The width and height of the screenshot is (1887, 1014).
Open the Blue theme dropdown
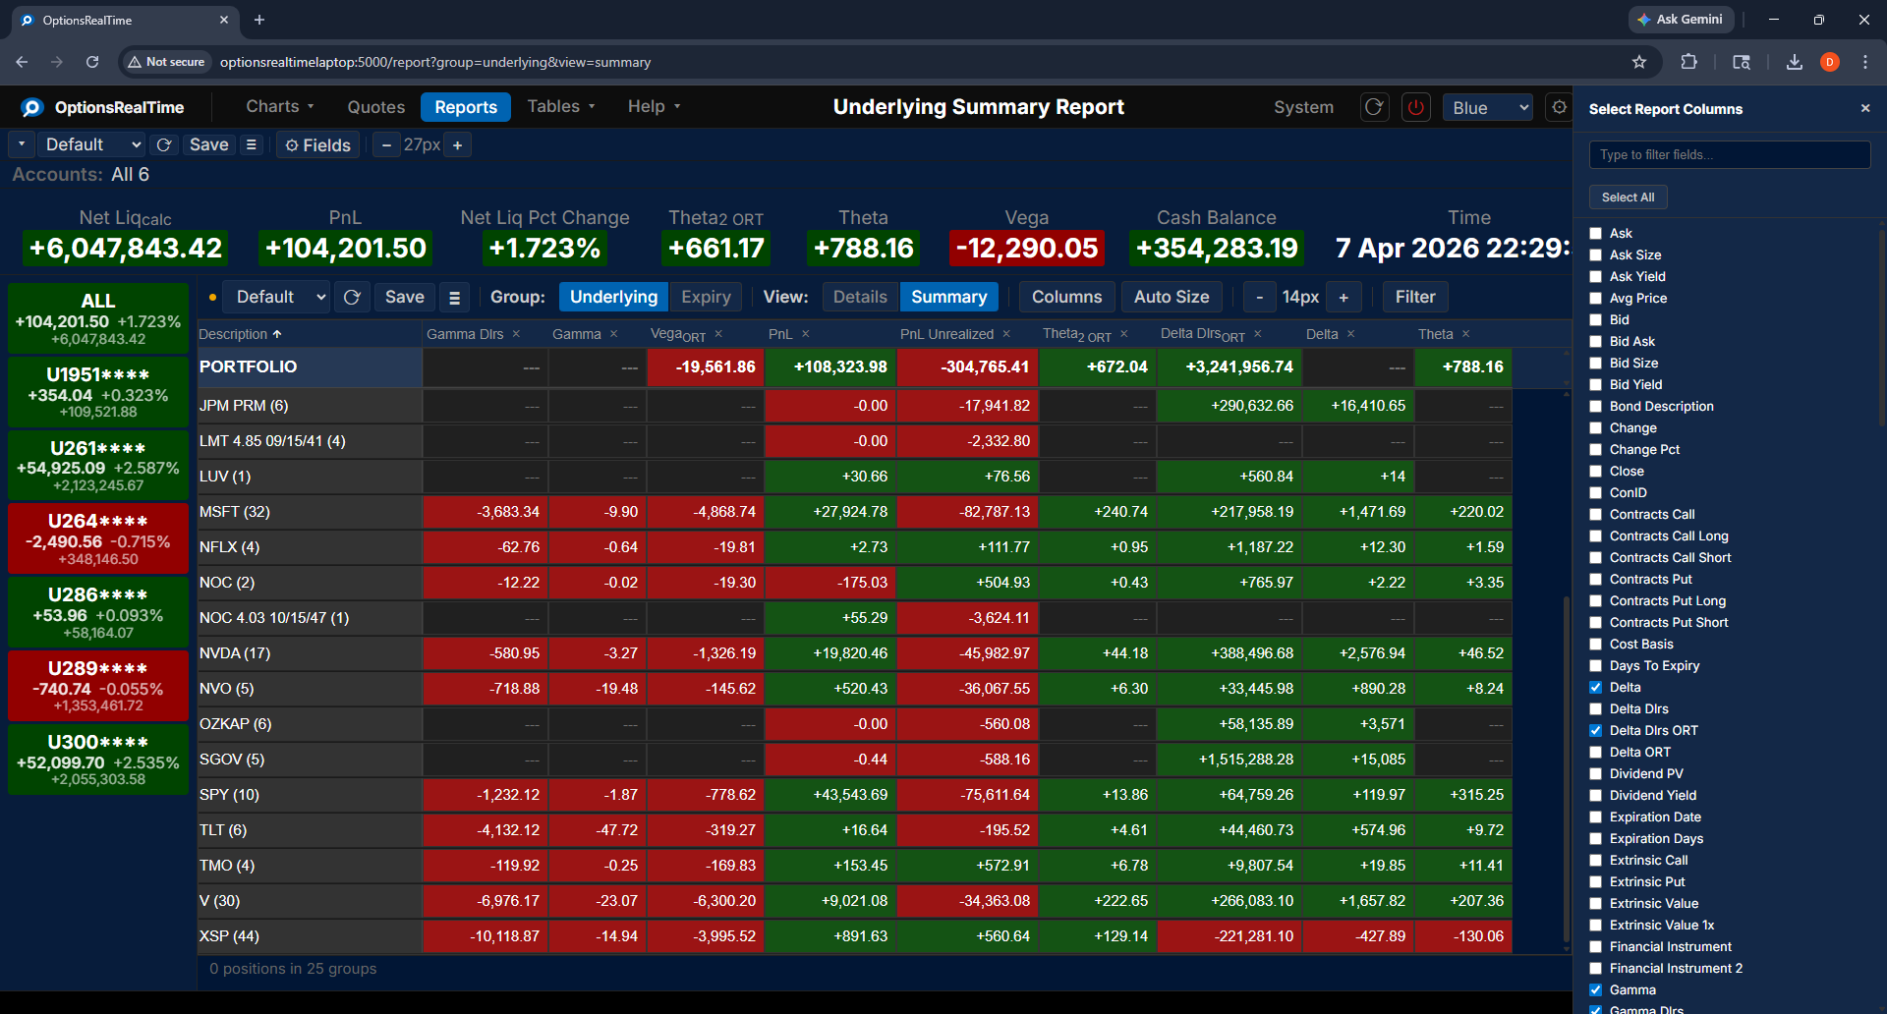1488,107
